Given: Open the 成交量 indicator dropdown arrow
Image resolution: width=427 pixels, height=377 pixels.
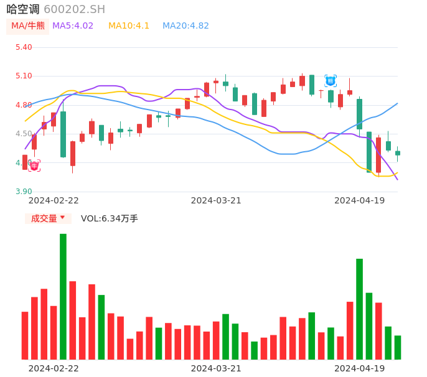Looking at the screenshot, I should click(x=62, y=218).
